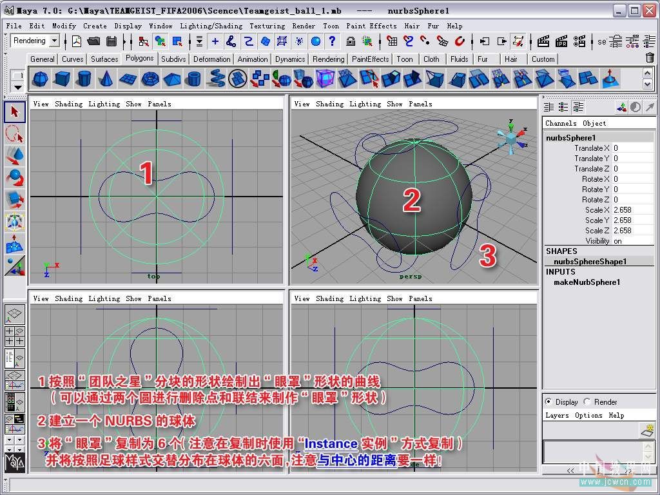Open the Object menu in Channel Box
Screen dimensions: 660x495
(594, 123)
